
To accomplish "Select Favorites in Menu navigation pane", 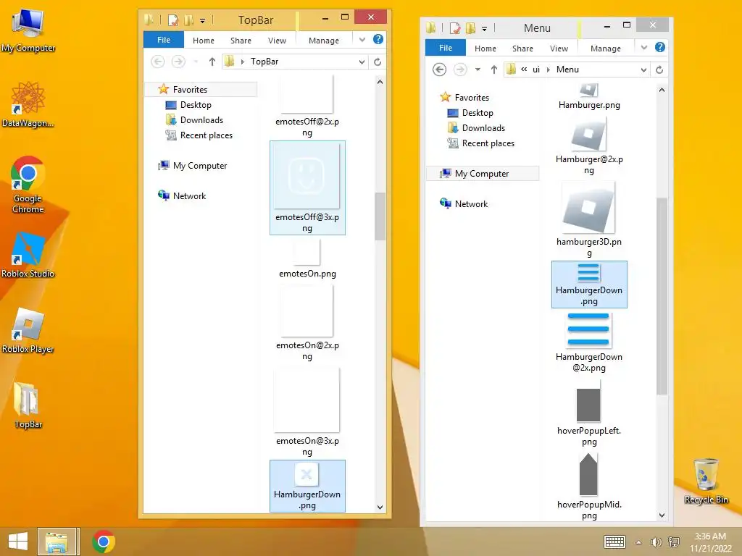I will [x=464, y=98].
